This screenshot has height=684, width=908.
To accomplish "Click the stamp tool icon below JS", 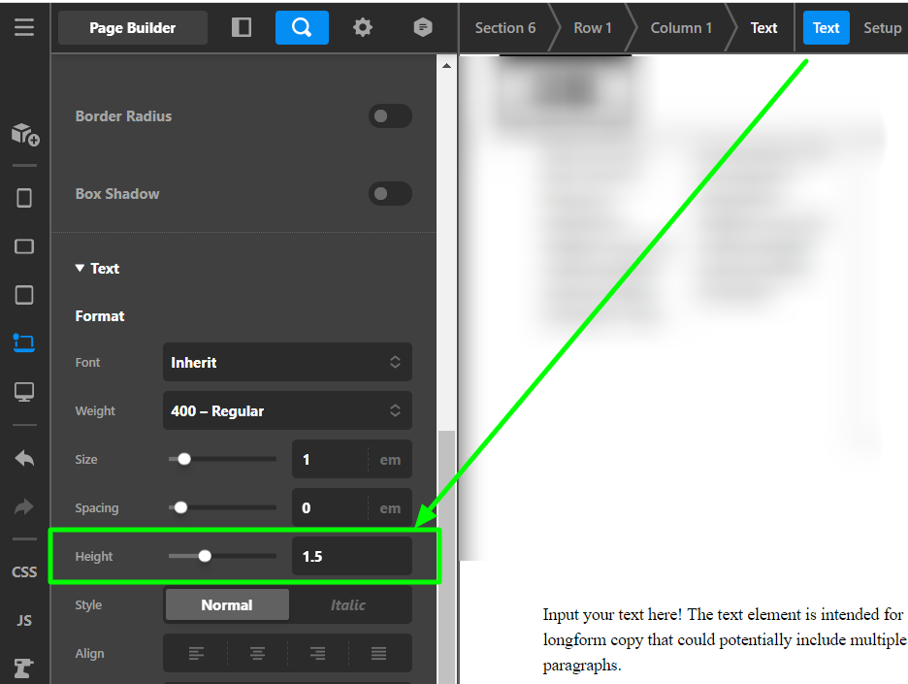I will pyautogui.click(x=23, y=668).
